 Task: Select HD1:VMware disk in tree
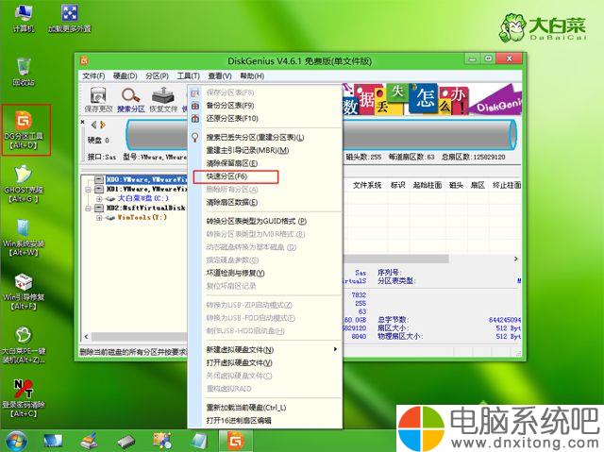click(146, 189)
